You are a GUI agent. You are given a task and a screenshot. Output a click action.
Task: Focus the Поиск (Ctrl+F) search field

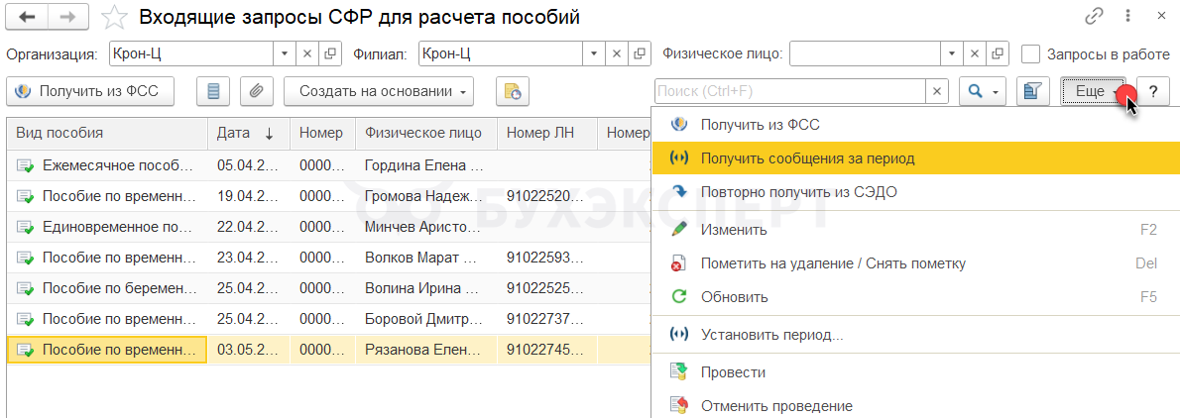point(790,92)
